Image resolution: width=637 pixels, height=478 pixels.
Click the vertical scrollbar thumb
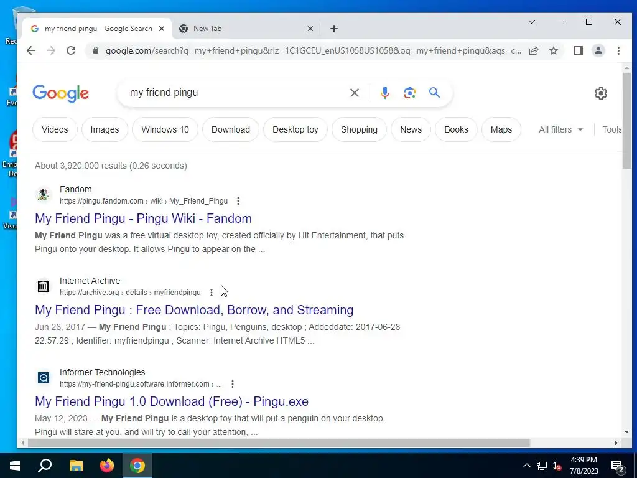coord(626,120)
